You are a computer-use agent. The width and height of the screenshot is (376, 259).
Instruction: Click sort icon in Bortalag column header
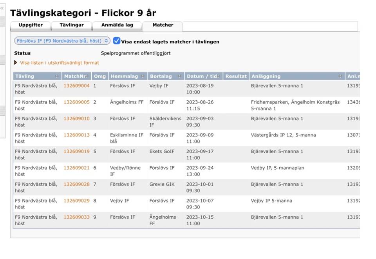coord(180,76)
